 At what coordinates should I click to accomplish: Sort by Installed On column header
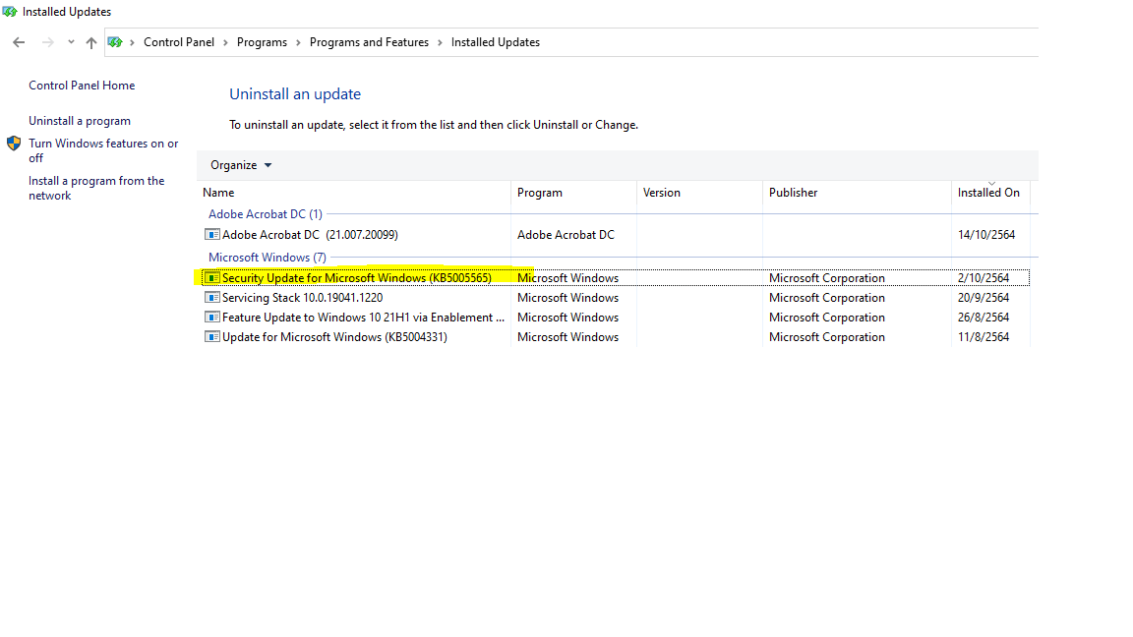tap(990, 193)
